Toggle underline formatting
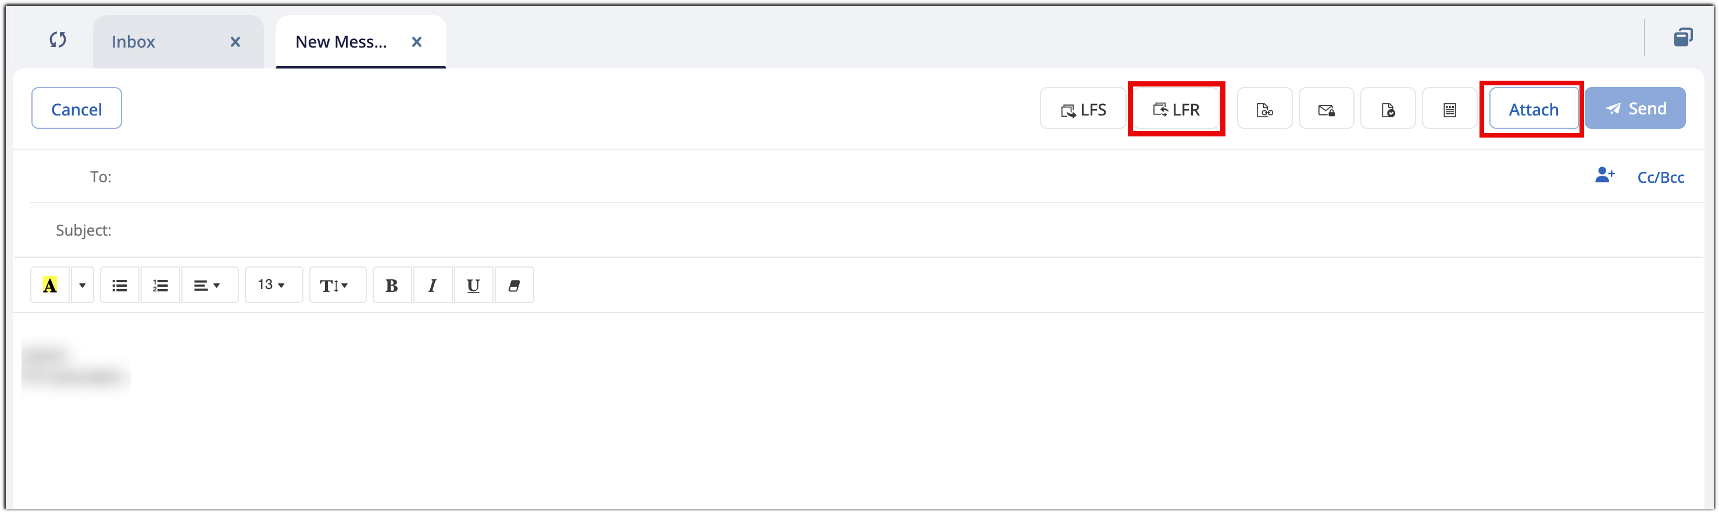Viewport: 1719px width, 512px height. 473,284
